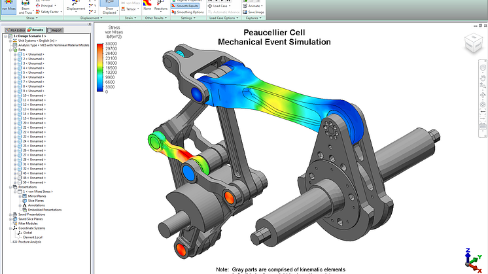488x274 pixels.
Task: Click the stress color legend bar
Action: tap(100, 67)
